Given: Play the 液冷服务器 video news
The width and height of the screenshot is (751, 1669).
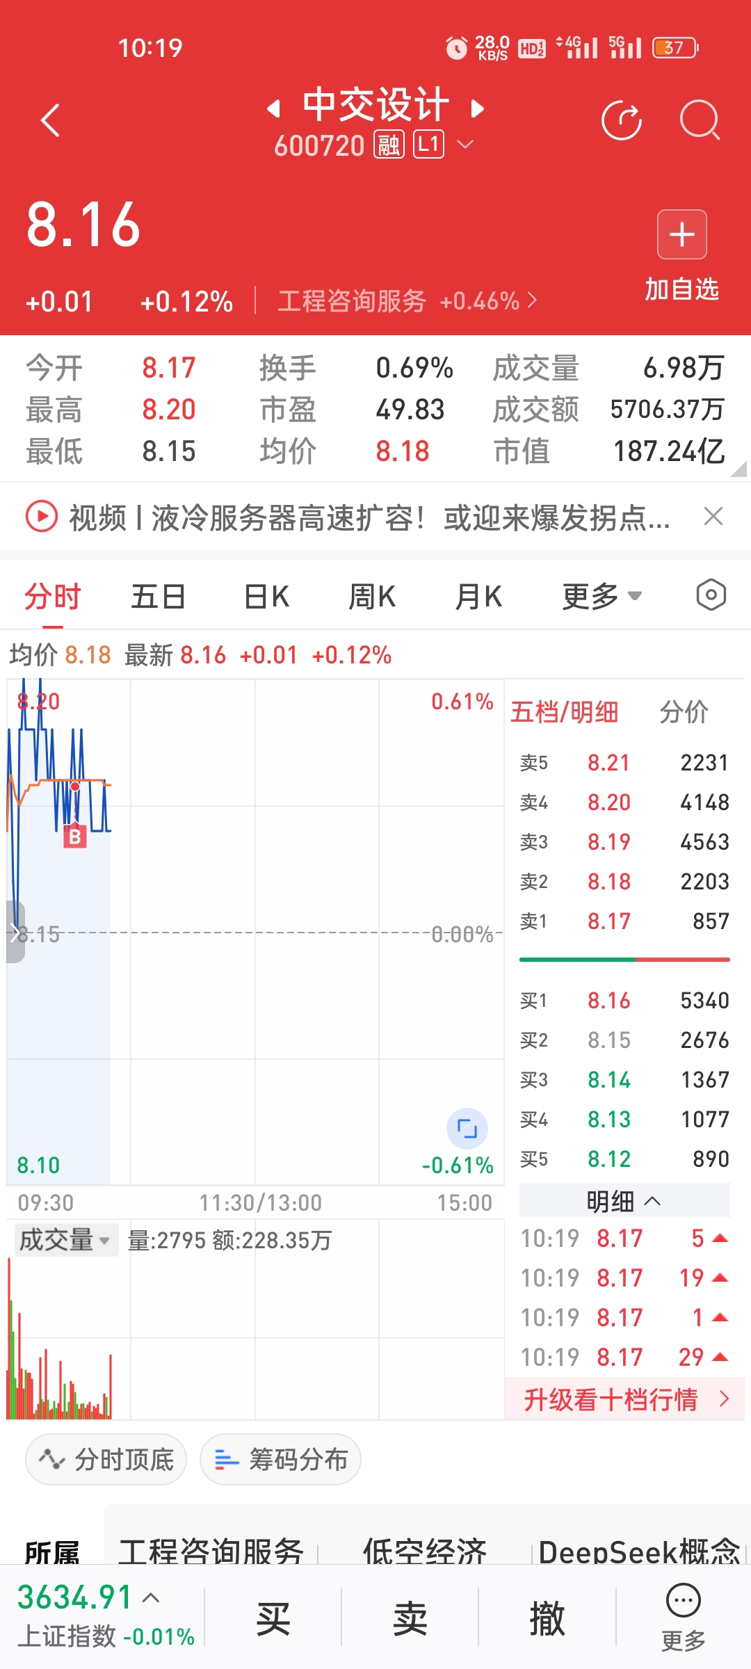Looking at the screenshot, I should [42, 517].
